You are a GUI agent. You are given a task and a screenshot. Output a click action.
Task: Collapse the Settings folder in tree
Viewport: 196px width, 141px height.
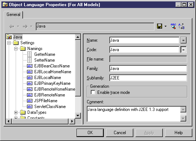pyautogui.click(x=9, y=43)
